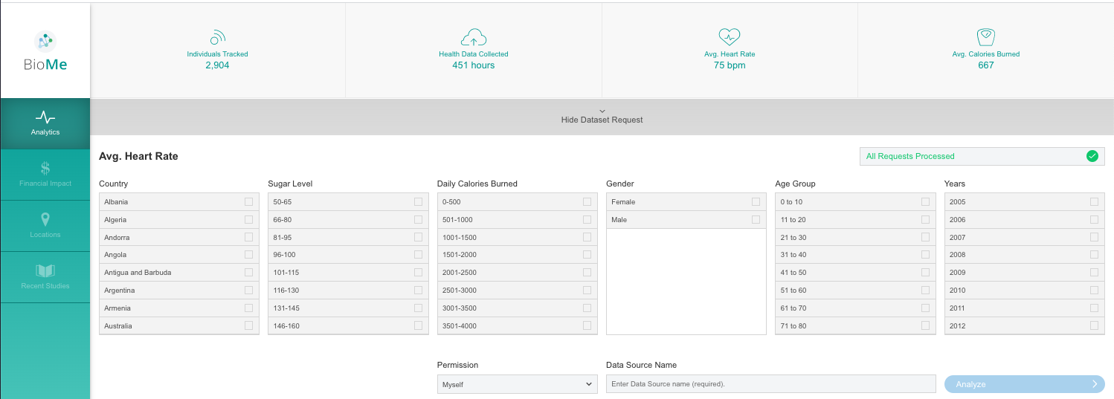
Task: Select the 2005 year row
Action: coord(1025,201)
